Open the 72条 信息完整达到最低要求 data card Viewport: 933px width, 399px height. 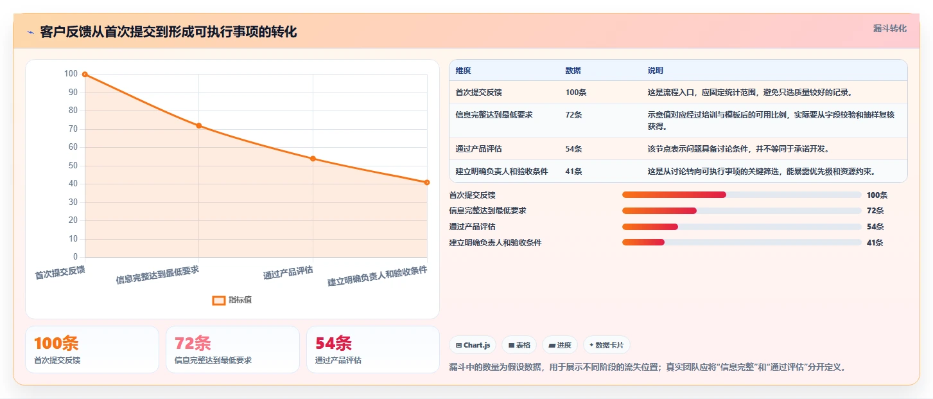click(x=232, y=350)
